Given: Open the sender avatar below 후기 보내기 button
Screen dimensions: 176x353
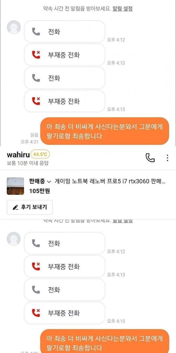Looking at the screenshot, I should [x=13, y=239].
